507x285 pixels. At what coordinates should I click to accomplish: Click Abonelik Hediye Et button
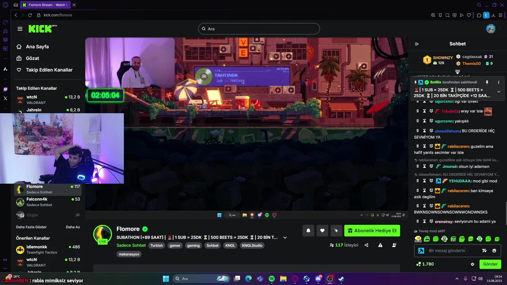pos(372,231)
